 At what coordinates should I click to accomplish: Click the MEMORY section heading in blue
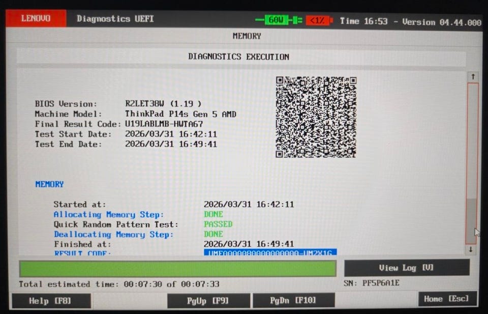coord(49,184)
